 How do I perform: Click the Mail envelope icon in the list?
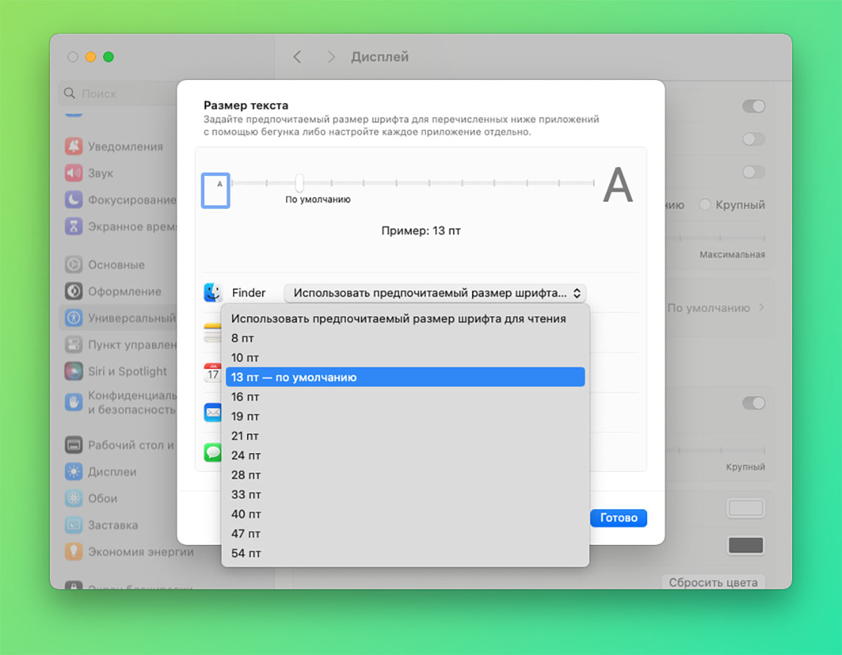coord(213,412)
